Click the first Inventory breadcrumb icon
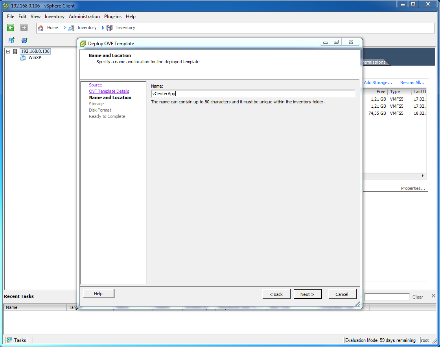Image resolution: width=440 pixels, height=347 pixels. pos(71,28)
